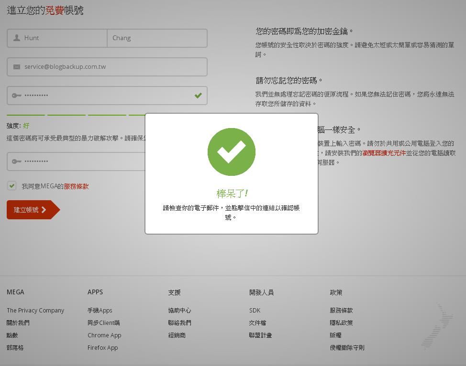Click the envelope icon in email field
Viewport: 466px width, 366px height.
pos(17,67)
